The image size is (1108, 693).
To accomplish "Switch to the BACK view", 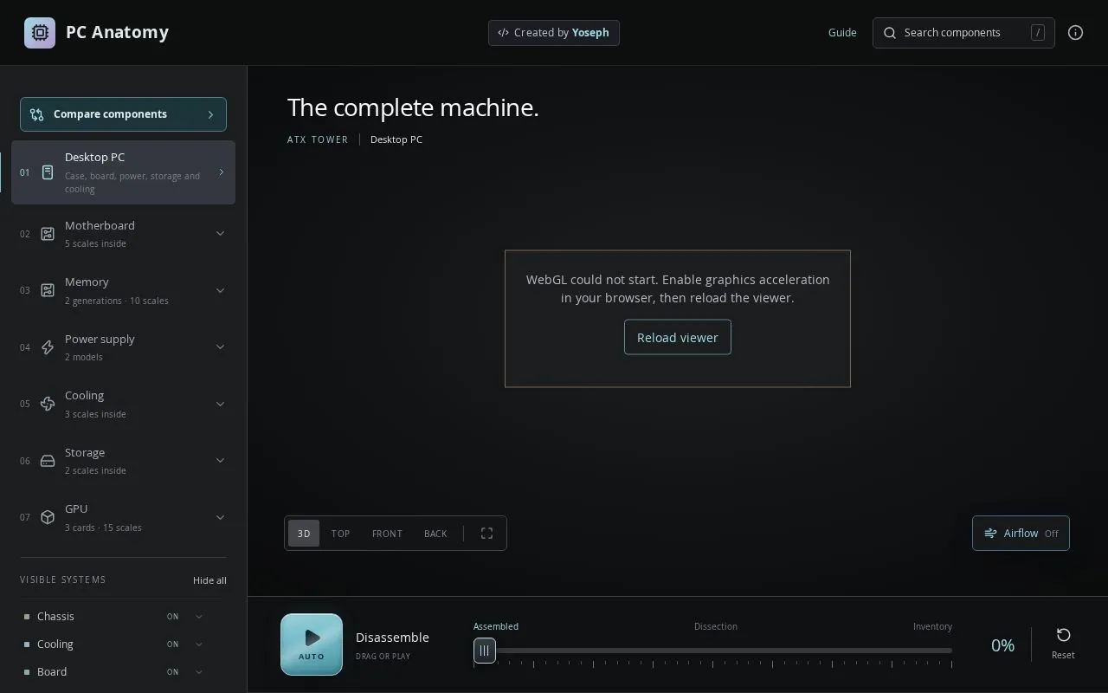I will tap(435, 534).
